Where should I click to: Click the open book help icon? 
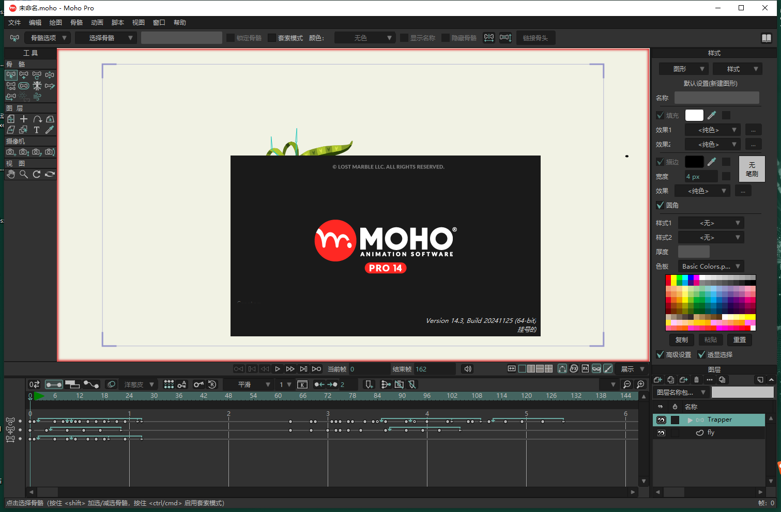(x=767, y=38)
